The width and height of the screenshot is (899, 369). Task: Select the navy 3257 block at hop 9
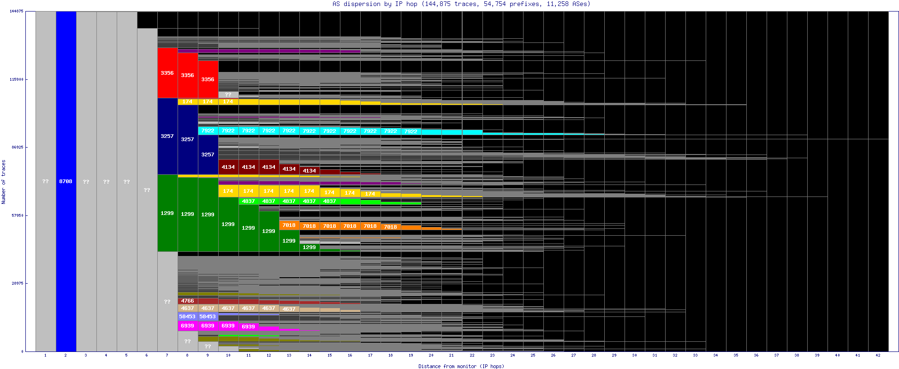tap(208, 155)
